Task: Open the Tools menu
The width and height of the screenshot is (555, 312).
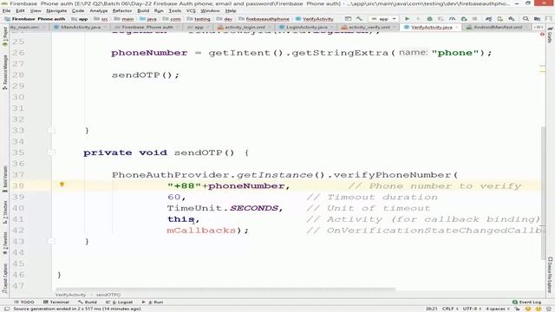Action: (x=175, y=10)
